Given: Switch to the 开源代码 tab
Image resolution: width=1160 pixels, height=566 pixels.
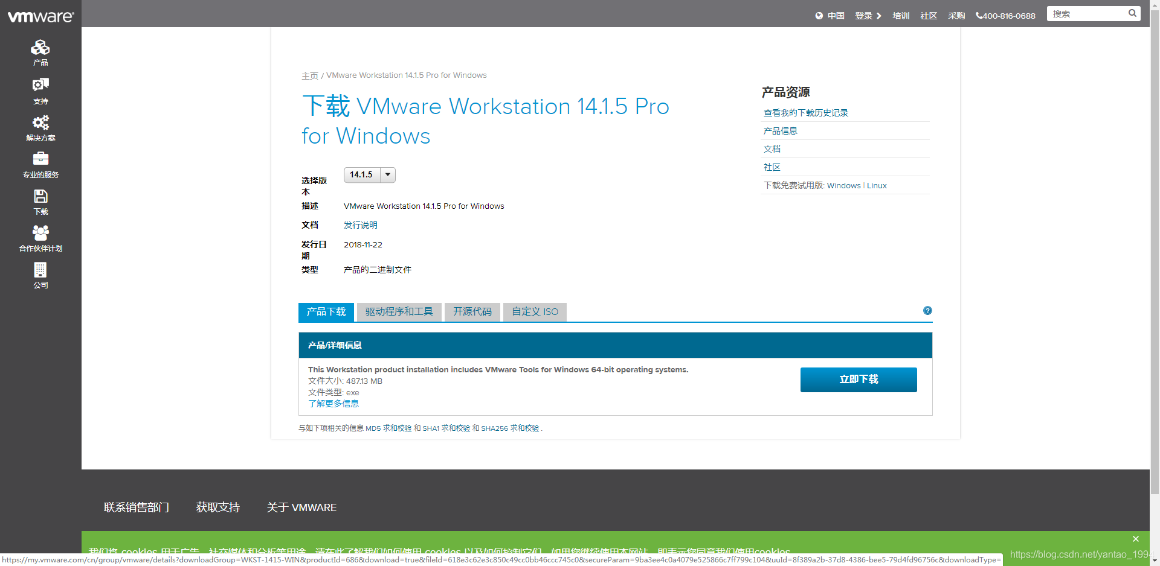Looking at the screenshot, I should (x=472, y=312).
